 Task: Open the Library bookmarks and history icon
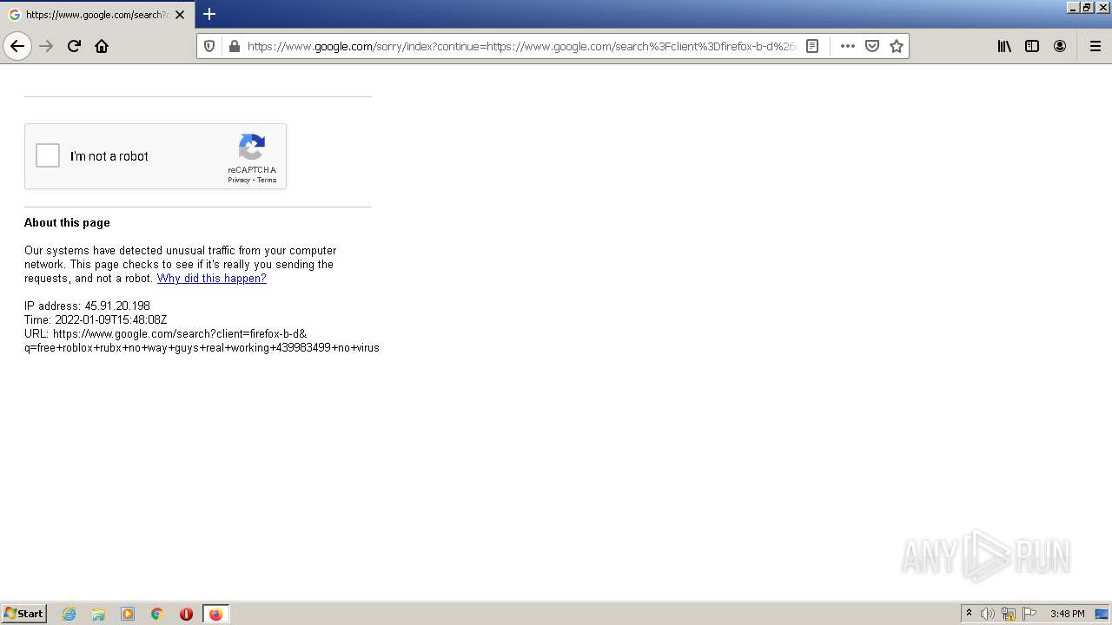coord(1004,46)
